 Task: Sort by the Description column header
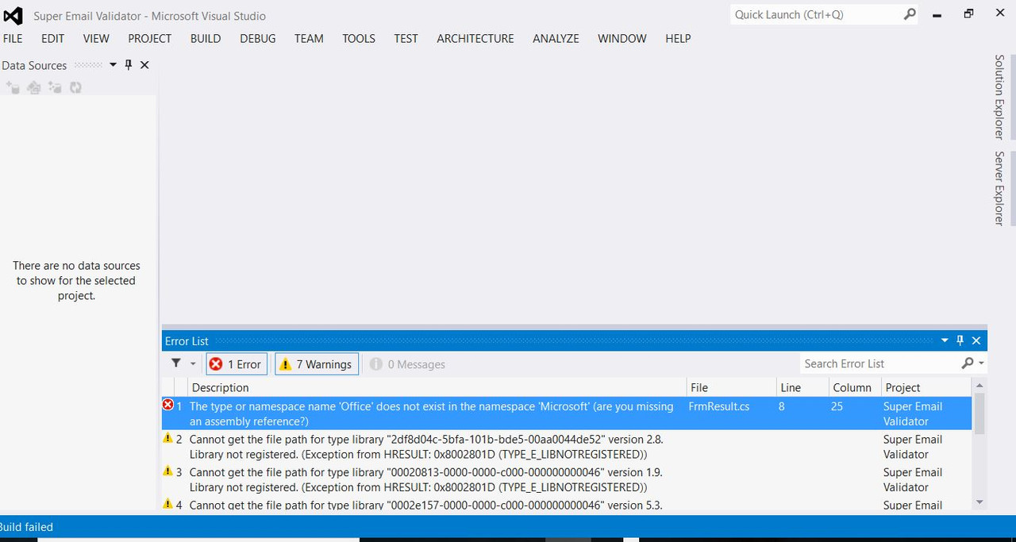click(437, 387)
